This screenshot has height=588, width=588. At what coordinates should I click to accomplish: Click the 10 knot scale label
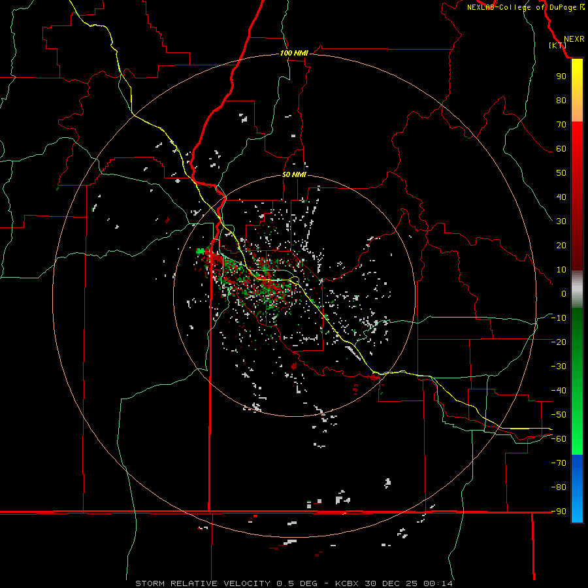coord(561,270)
